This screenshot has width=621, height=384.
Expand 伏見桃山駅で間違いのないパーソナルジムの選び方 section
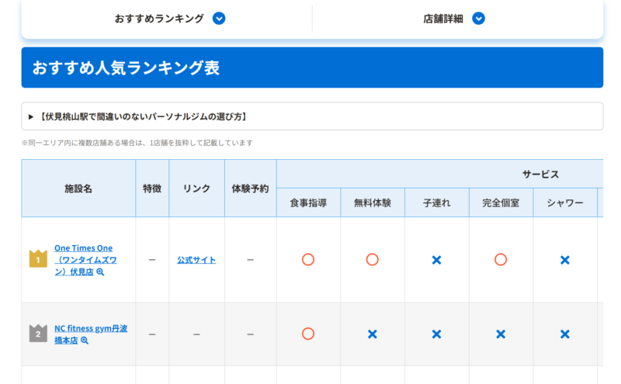(x=31, y=116)
